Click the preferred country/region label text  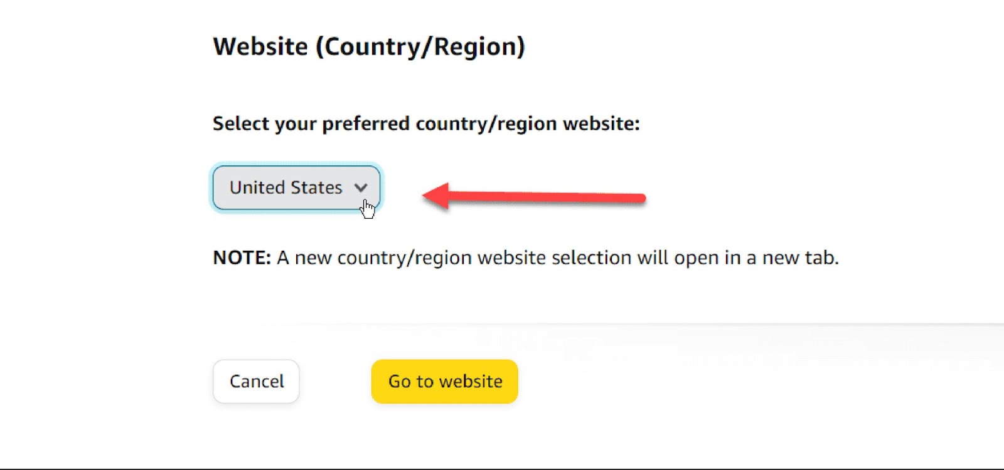(x=427, y=123)
